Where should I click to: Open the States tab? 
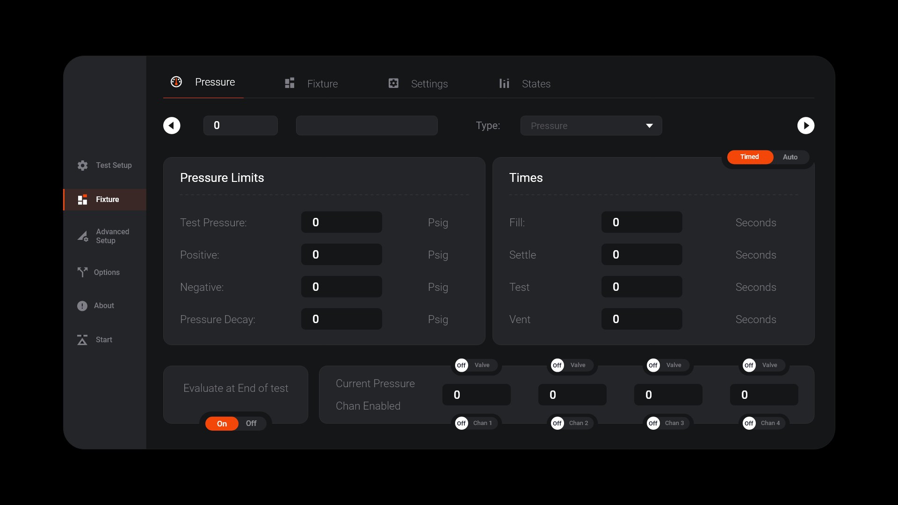point(536,84)
